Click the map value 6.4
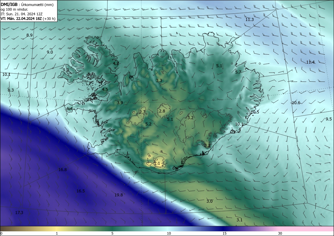334x236 pixels. pos(70,109)
